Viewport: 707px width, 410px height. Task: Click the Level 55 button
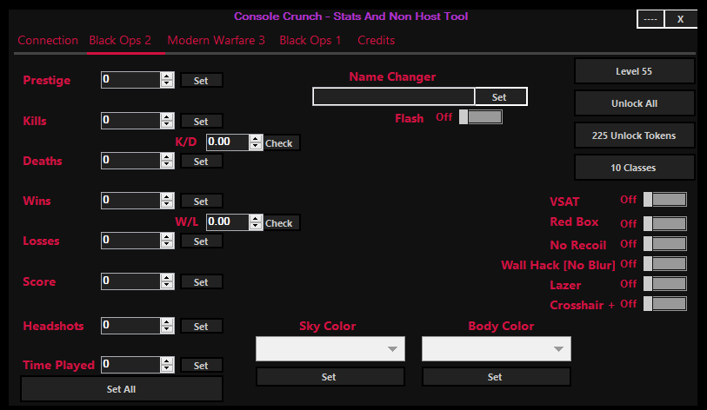click(x=634, y=71)
